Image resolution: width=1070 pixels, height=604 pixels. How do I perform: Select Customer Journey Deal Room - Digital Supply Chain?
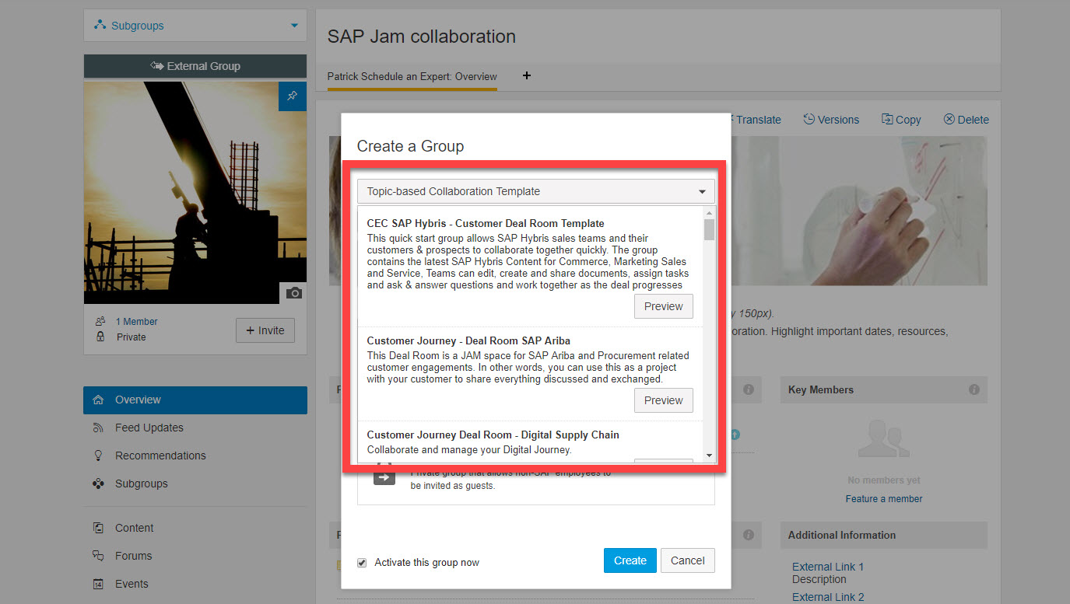tap(493, 435)
